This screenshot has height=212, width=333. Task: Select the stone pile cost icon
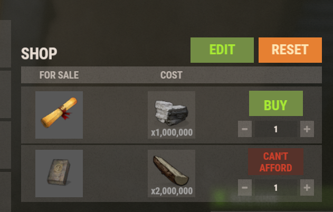coord(172,115)
